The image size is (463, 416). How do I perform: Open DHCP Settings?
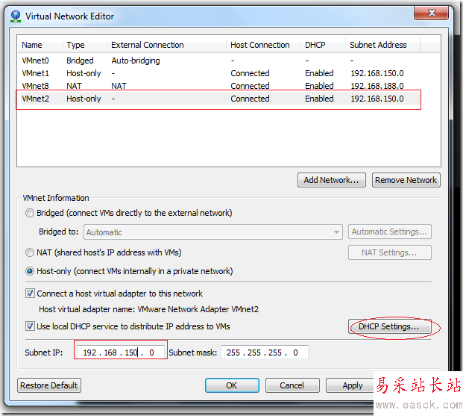click(389, 326)
